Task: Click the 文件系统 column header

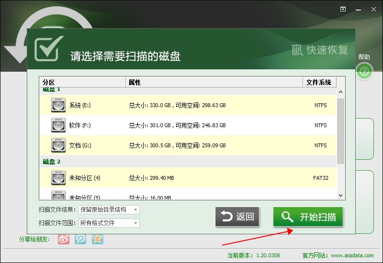Action: point(319,82)
